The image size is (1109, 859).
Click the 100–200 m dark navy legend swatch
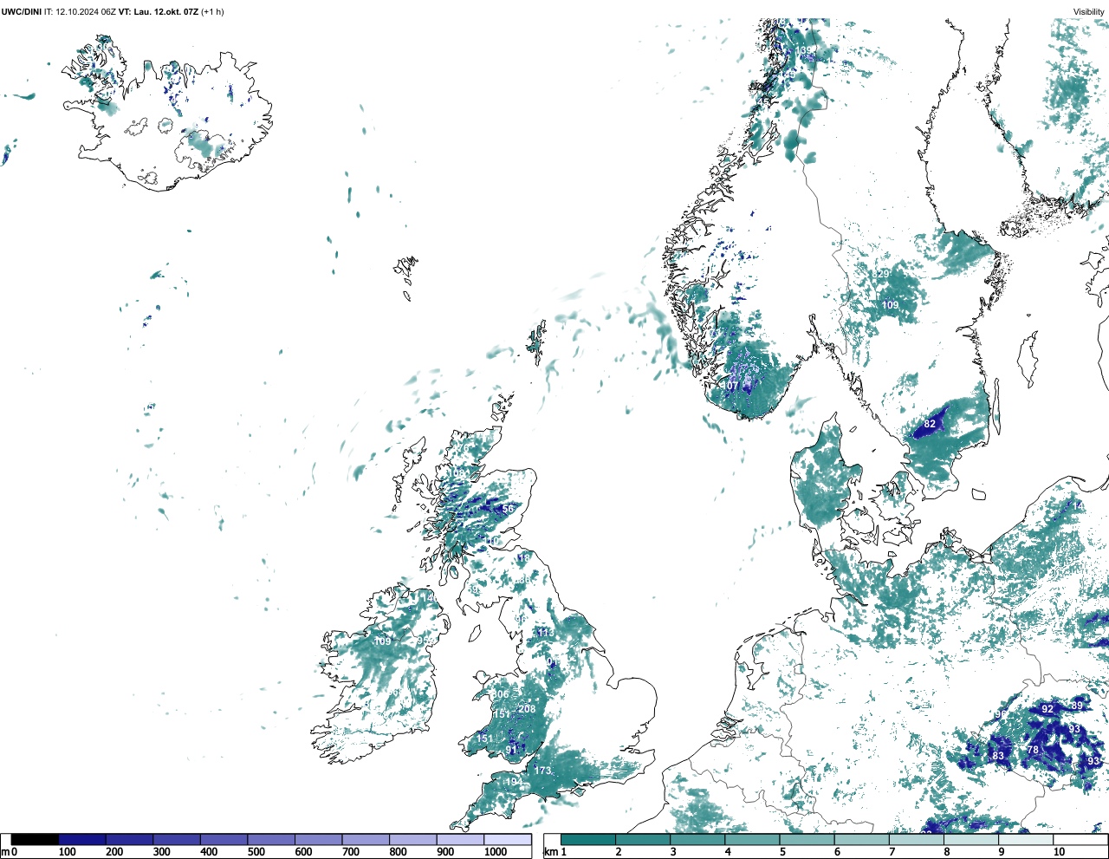pos(82,840)
